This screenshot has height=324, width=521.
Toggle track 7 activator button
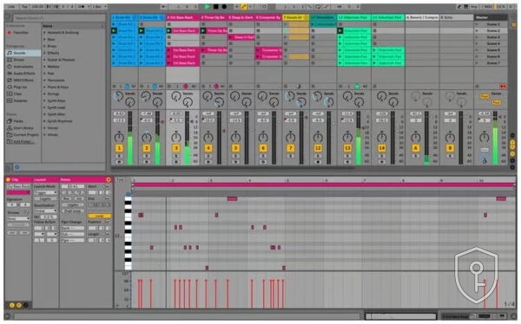[290, 148]
